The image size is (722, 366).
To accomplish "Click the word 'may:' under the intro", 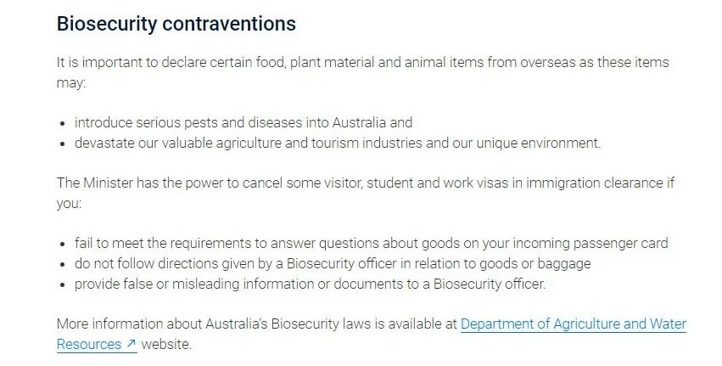I will pyautogui.click(x=71, y=83).
